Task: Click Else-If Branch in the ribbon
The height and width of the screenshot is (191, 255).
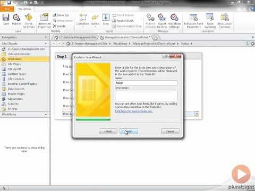Action: click(123, 15)
